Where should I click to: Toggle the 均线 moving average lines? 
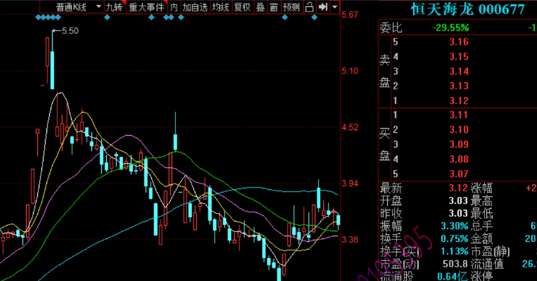click(x=221, y=7)
